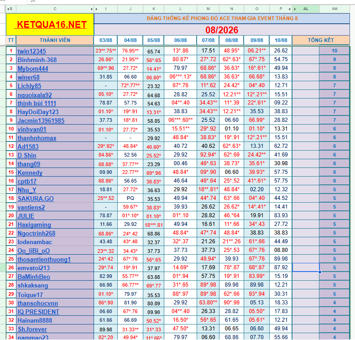Select the 03/08 date header
Image resolution: width=355 pixels, height=340 pixels.
tap(106, 40)
